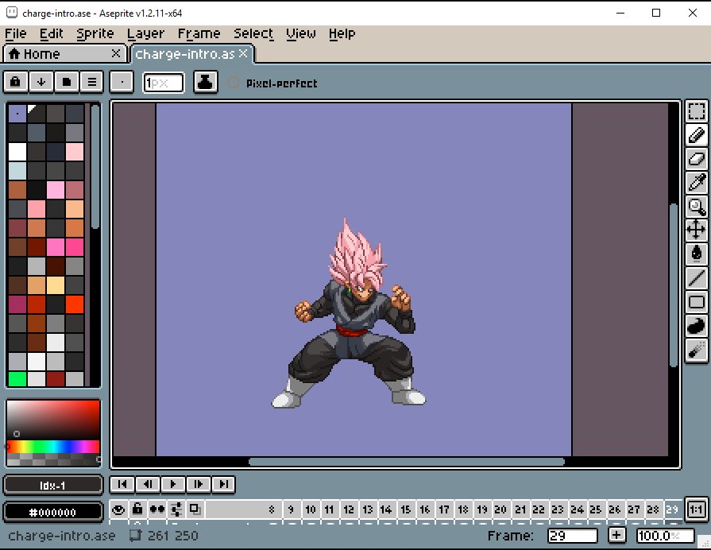Open the Help menu
Screen dimensions: 711x550
[342, 33]
